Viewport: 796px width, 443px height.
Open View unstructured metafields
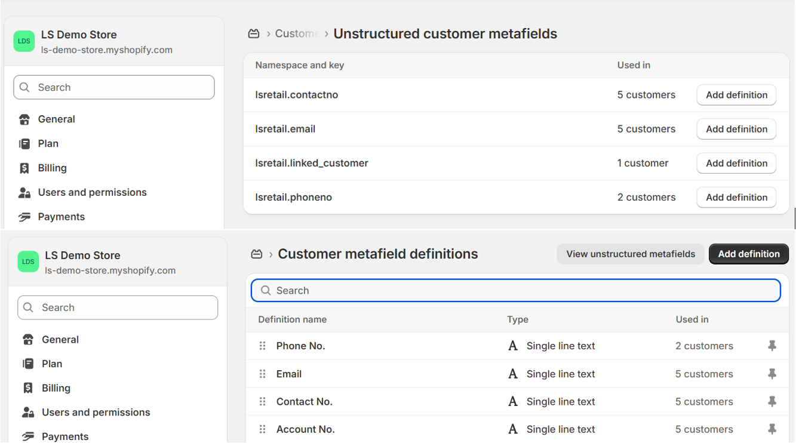(x=630, y=254)
